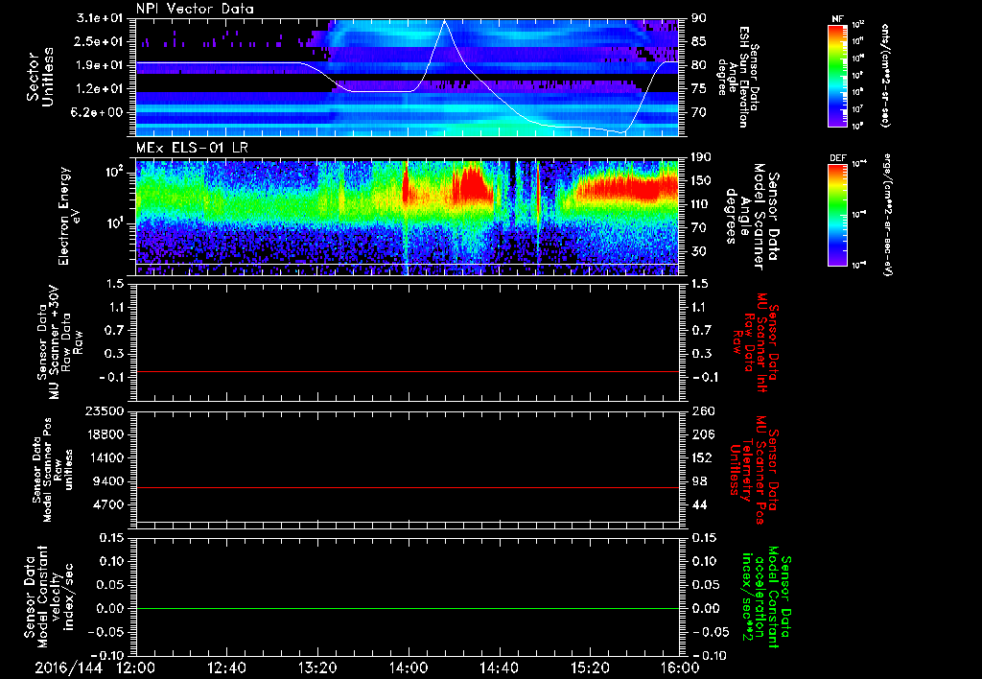Viewport: 982px width, 679px height.
Task: Select the "30" scanner angle tick
Action: point(698,251)
